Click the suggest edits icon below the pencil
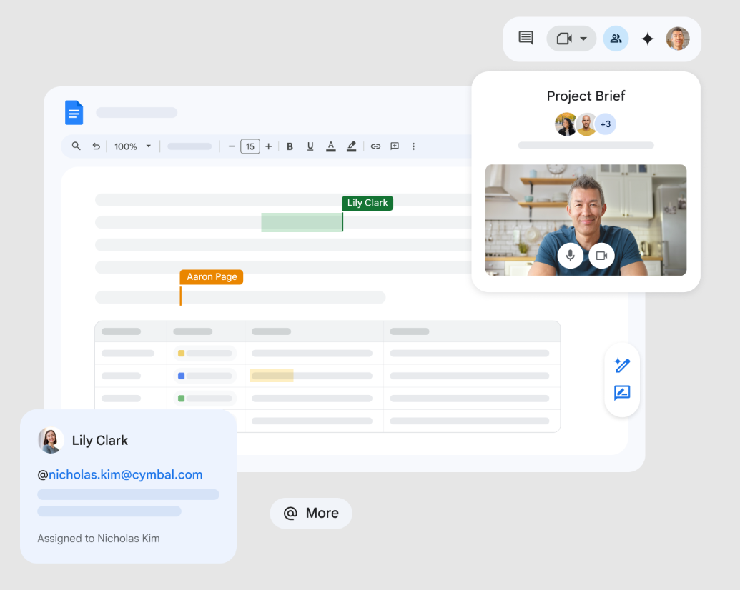740x590 pixels. 622,392
